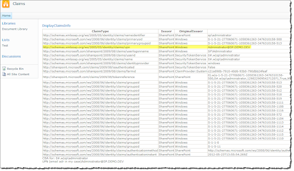This screenshot has width=294, height=171.
Task: Click the SID value ending in -500
Action: tap(245, 39)
